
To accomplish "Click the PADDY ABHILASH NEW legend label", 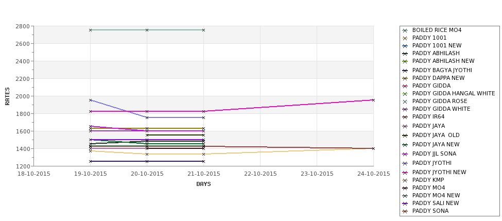I will (x=443, y=61).
